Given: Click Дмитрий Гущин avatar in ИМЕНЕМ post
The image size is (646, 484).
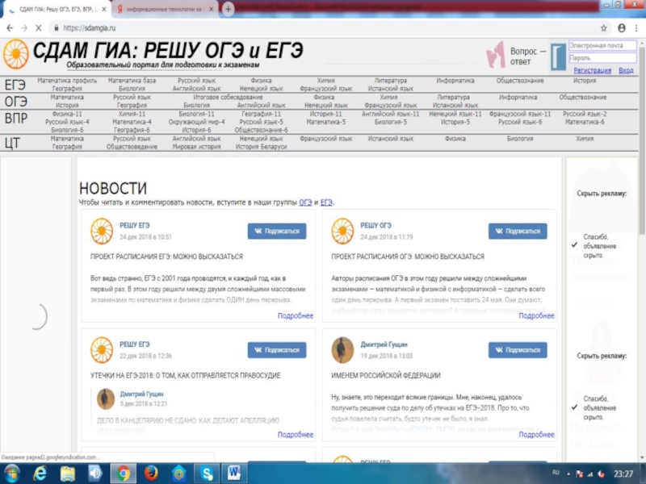Looking at the screenshot, I should [342, 350].
